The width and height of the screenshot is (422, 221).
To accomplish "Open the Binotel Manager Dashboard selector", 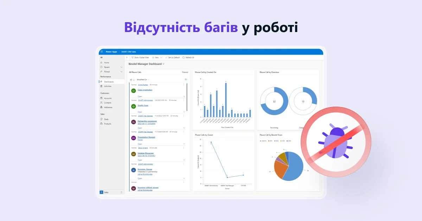I will tap(146, 64).
